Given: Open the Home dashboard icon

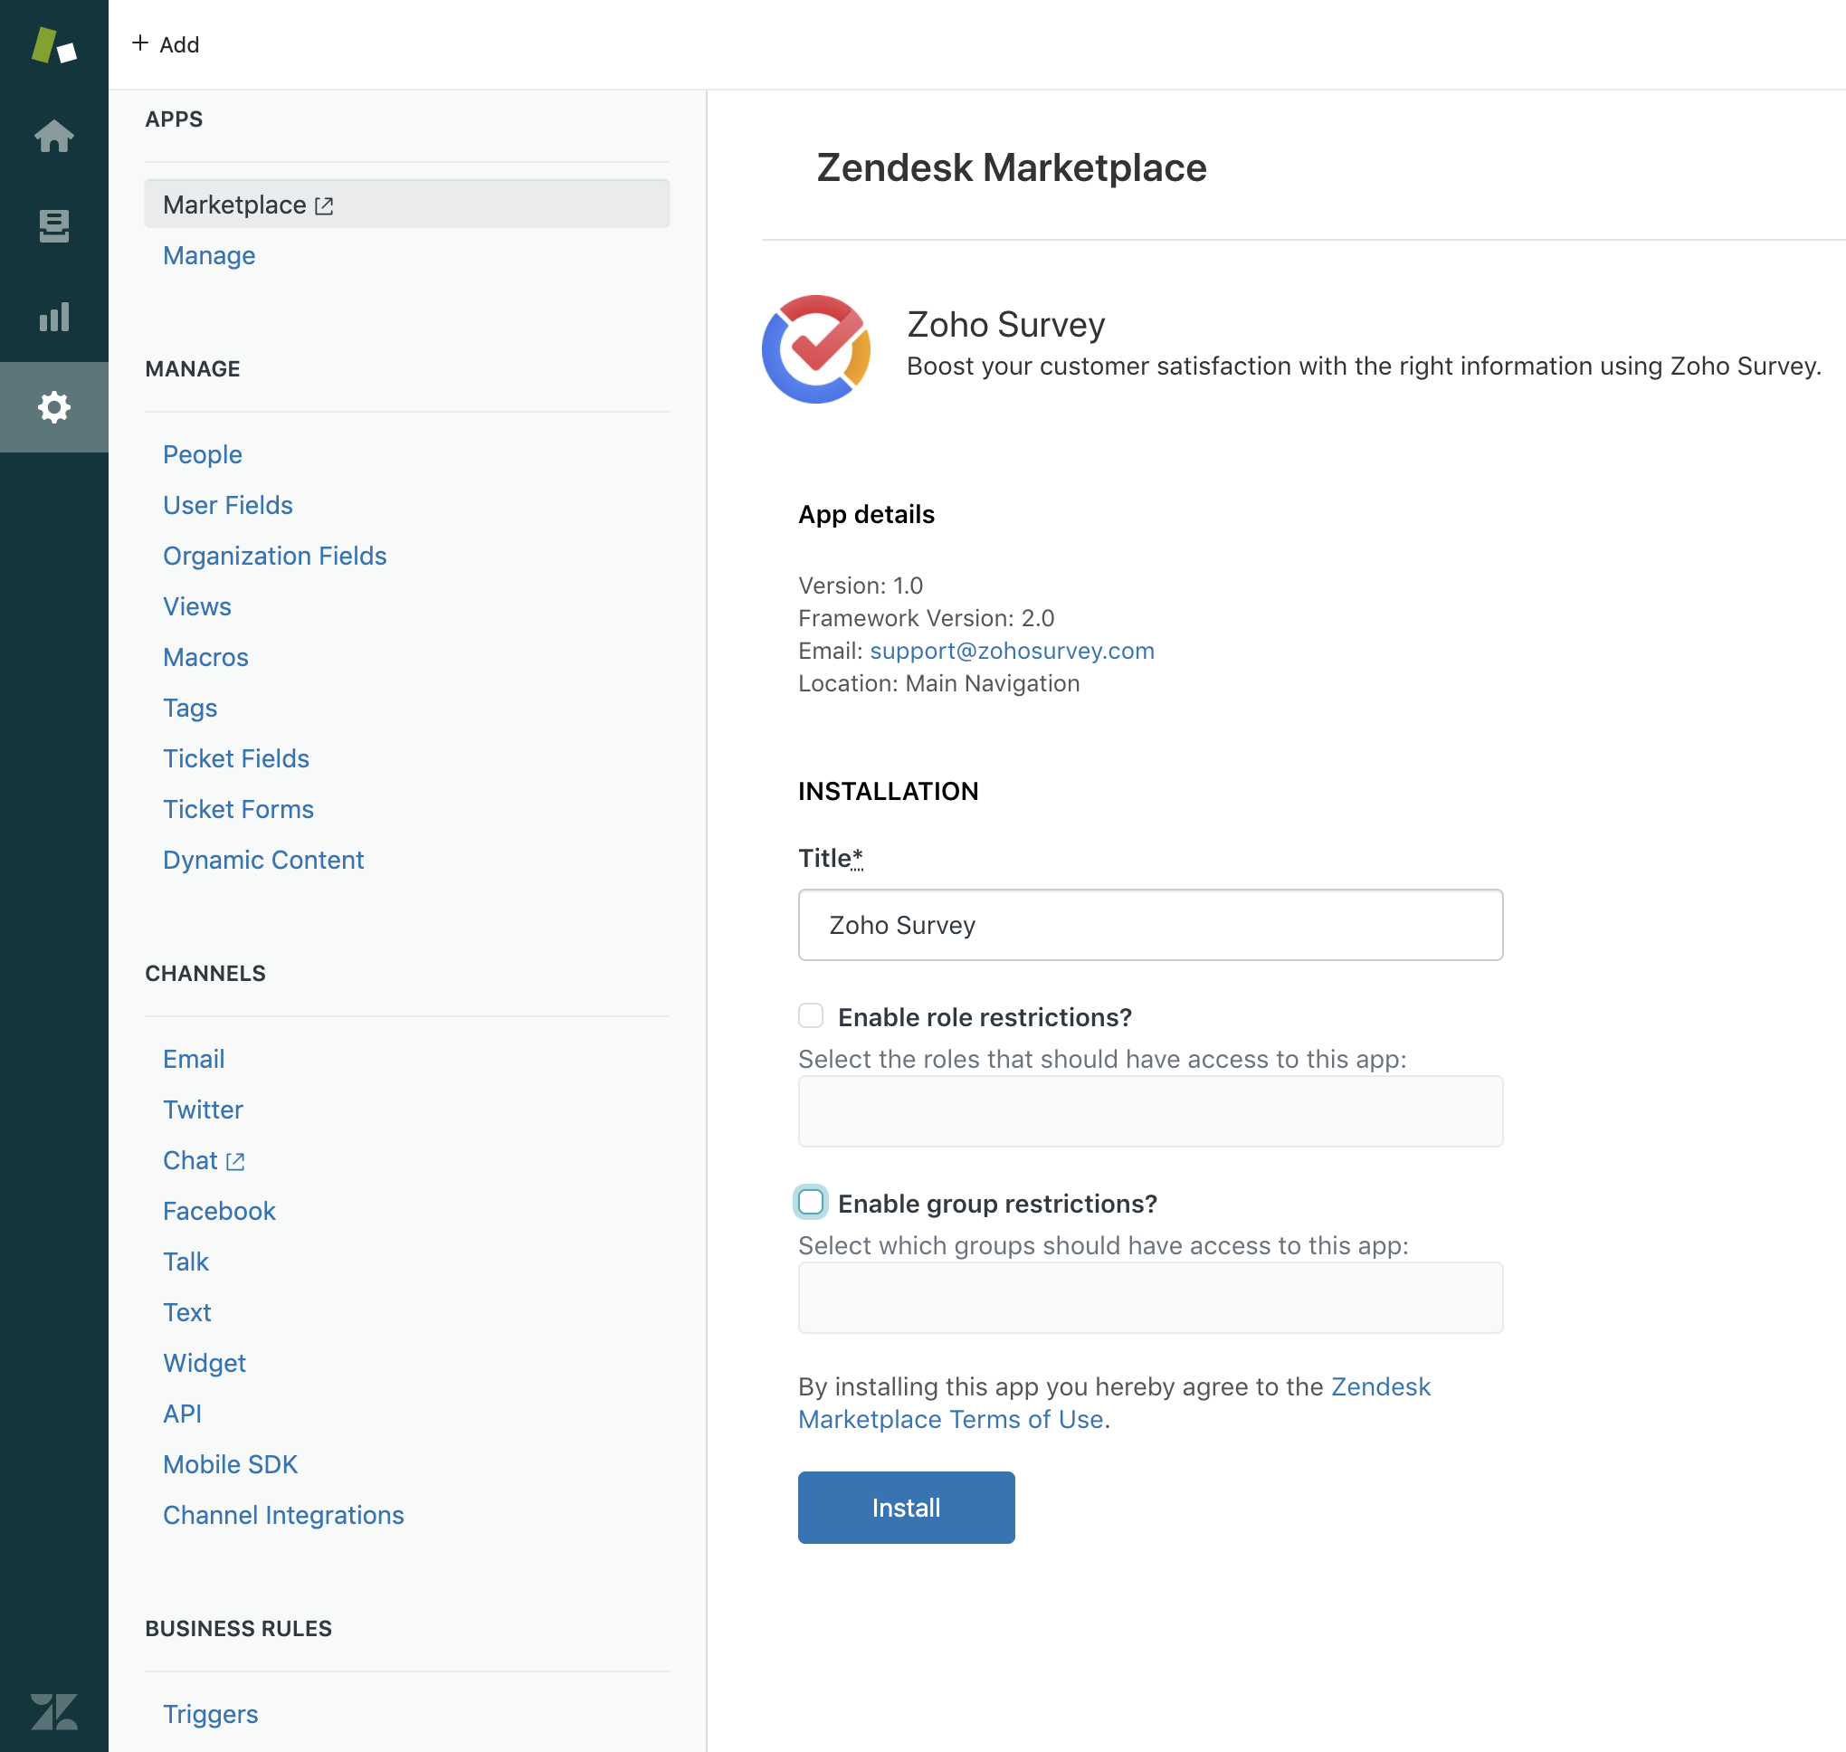Looking at the screenshot, I should click(54, 137).
